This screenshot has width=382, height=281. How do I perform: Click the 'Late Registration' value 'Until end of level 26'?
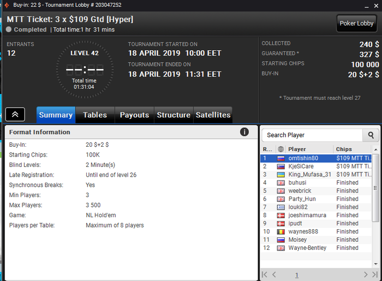(x=111, y=175)
